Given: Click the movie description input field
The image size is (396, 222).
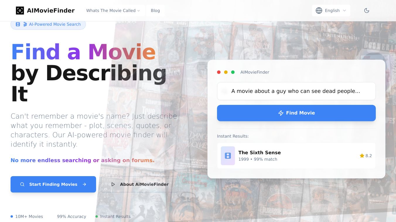Looking at the screenshot, I should coord(296,91).
